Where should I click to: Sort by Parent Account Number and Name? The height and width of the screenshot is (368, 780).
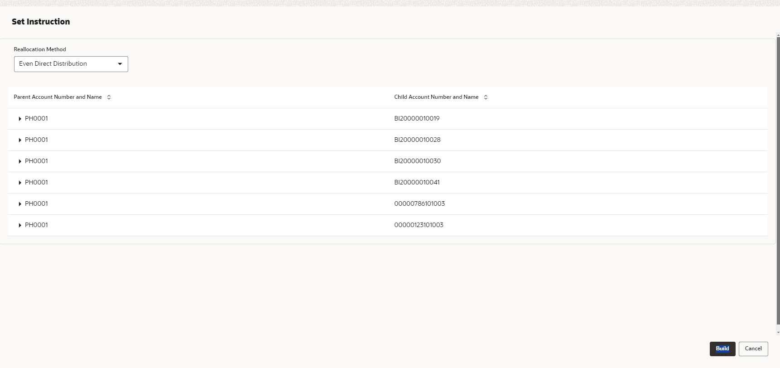click(x=109, y=97)
